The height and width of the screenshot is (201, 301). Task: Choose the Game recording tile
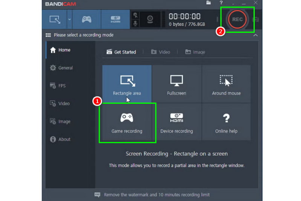click(x=127, y=122)
